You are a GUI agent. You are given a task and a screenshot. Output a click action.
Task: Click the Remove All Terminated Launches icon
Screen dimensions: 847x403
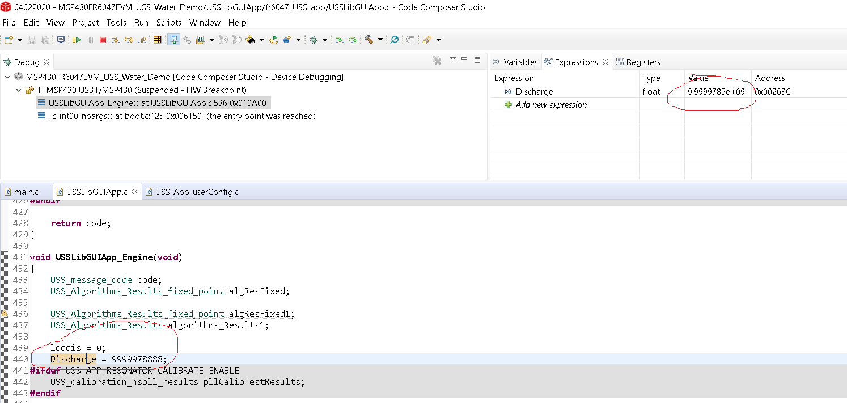pos(437,60)
